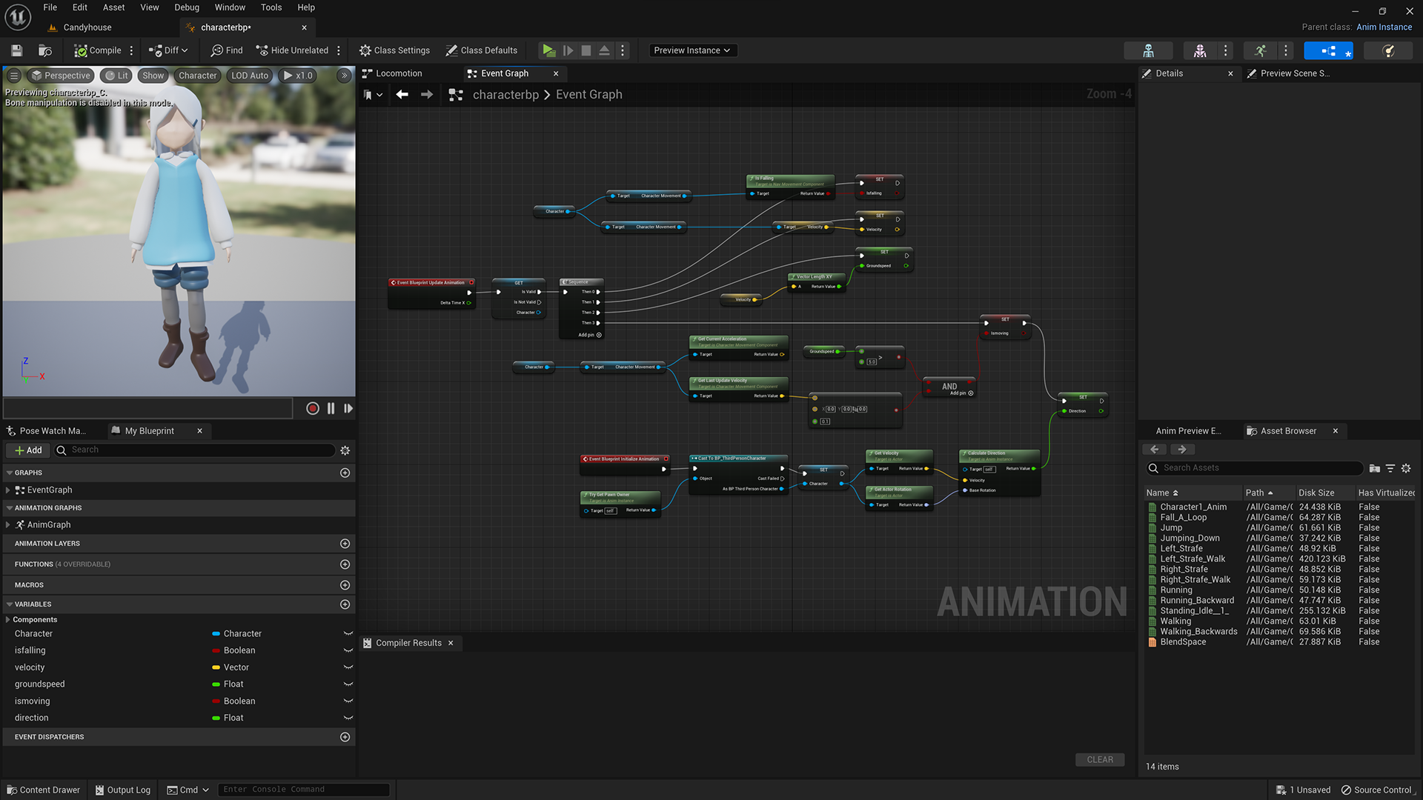1423x800 pixels.
Task: Select the My Blueprint tab
Action: click(149, 431)
